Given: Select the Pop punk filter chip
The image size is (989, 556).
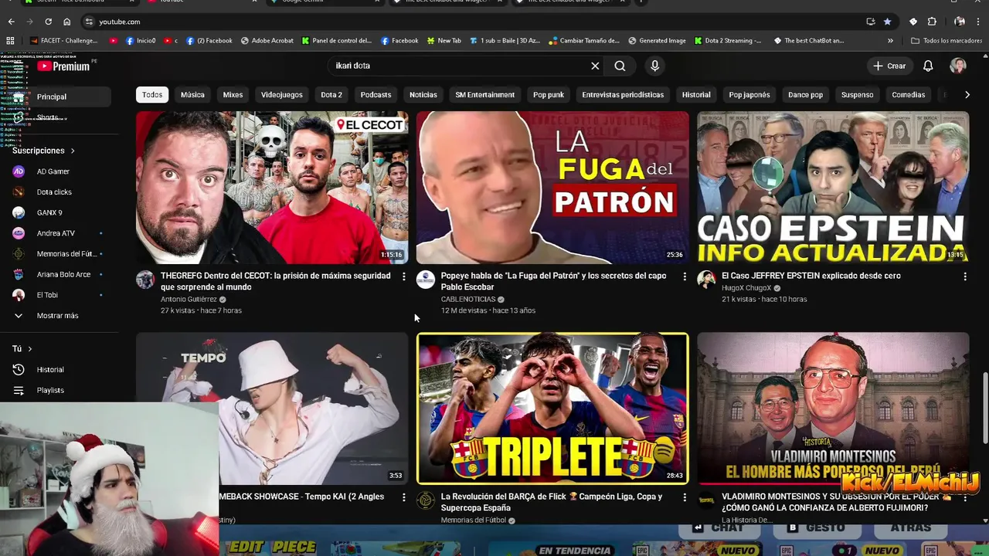Looking at the screenshot, I should pyautogui.click(x=549, y=94).
